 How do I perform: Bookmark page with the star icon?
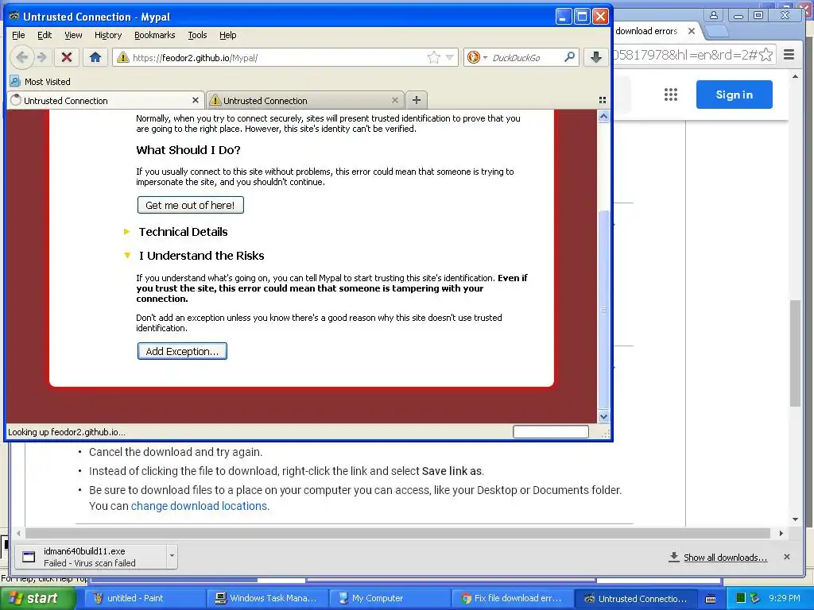pyautogui.click(x=433, y=57)
